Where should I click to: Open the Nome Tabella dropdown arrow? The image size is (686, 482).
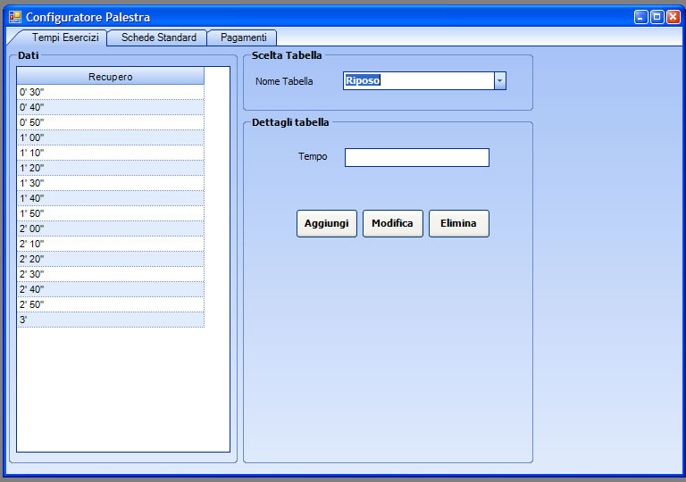[500, 81]
